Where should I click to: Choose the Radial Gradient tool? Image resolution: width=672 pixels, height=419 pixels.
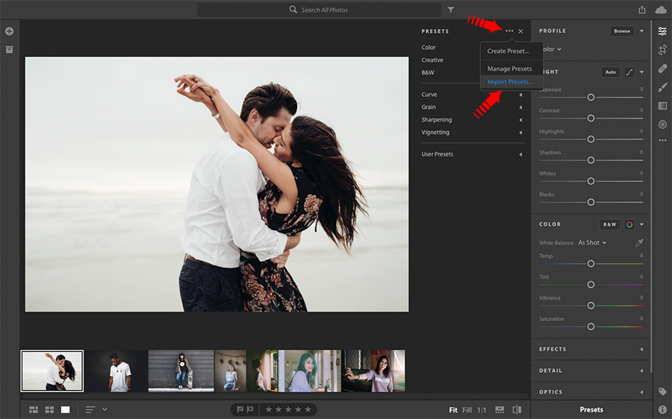click(x=662, y=125)
